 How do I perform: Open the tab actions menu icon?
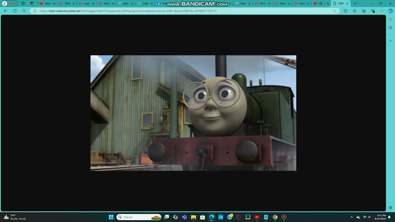point(32,3)
